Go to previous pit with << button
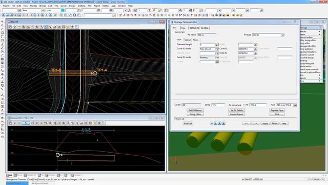328x185 pixels. pyautogui.click(x=246, y=123)
